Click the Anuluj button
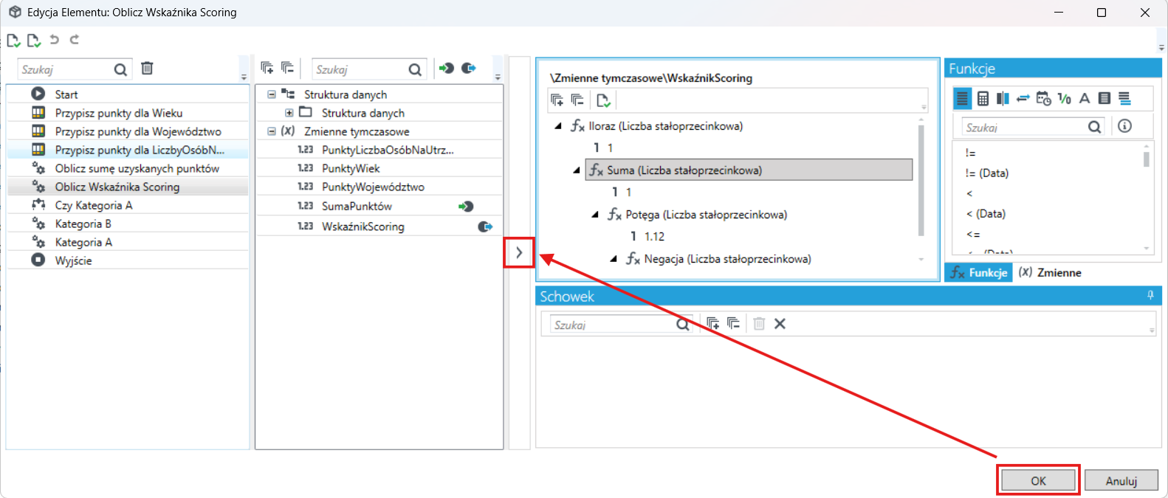The height and width of the screenshot is (498, 1168). point(1121,481)
